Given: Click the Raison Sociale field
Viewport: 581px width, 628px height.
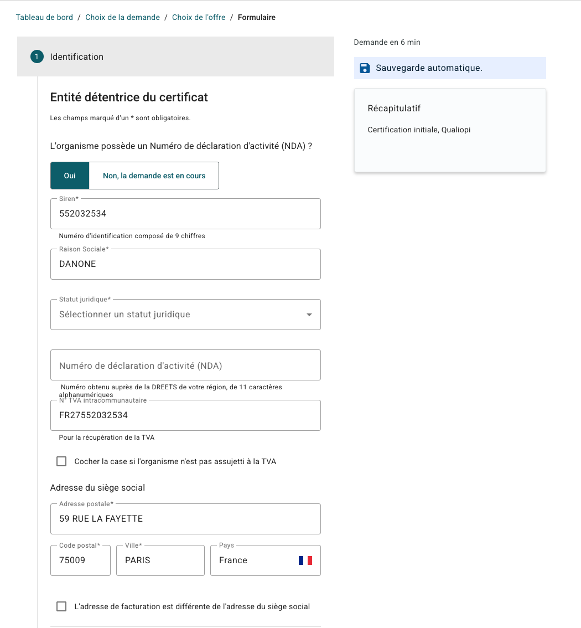Looking at the screenshot, I should coord(185,264).
